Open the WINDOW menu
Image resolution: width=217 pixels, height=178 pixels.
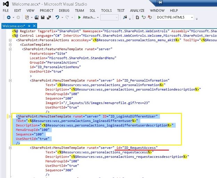(157, 11)
